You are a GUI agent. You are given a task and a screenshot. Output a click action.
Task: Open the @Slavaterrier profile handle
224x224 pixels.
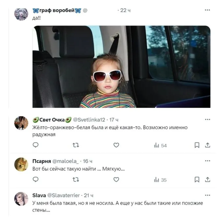pos(64,195)
